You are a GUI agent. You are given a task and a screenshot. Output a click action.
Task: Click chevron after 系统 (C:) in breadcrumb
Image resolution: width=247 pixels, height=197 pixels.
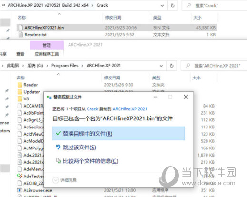coord(47,66)
